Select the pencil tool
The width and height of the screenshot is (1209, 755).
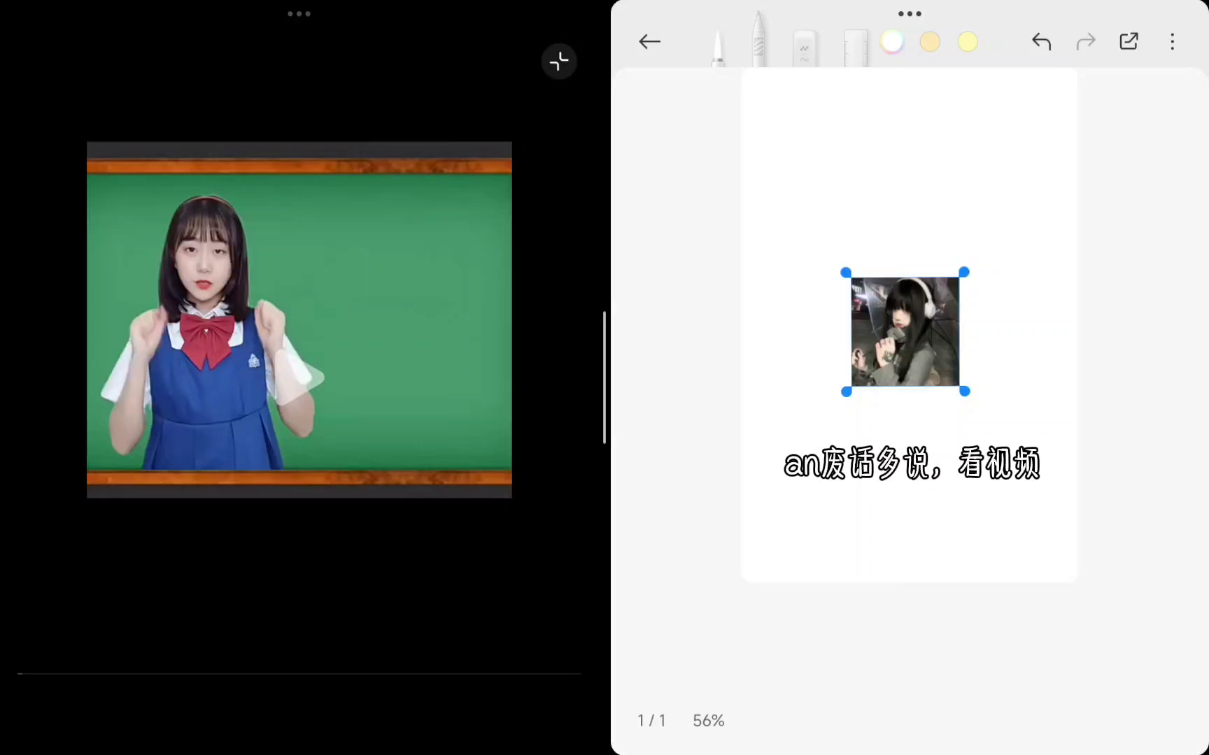point(759,42)
